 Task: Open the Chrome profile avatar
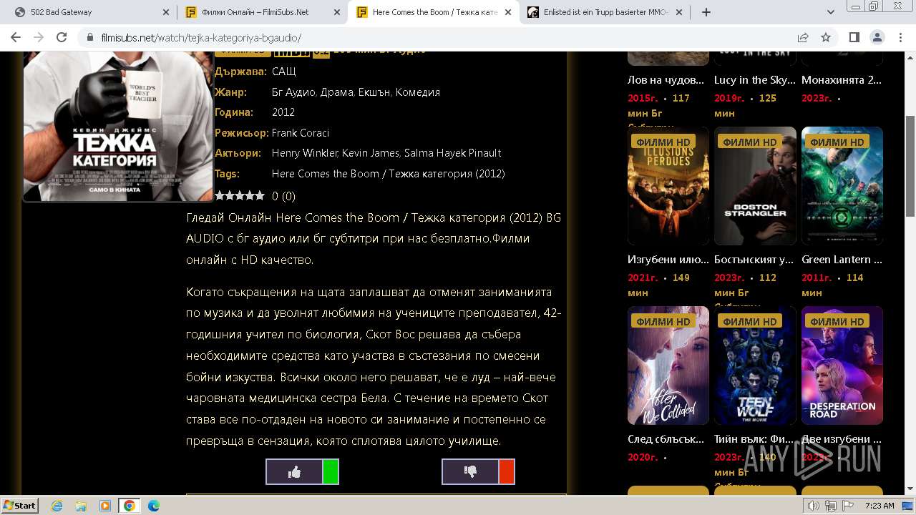(x=877, y=37)
